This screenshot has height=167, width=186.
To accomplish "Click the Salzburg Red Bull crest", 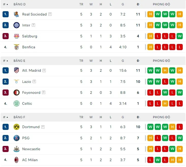I will (x=17, y=36).
